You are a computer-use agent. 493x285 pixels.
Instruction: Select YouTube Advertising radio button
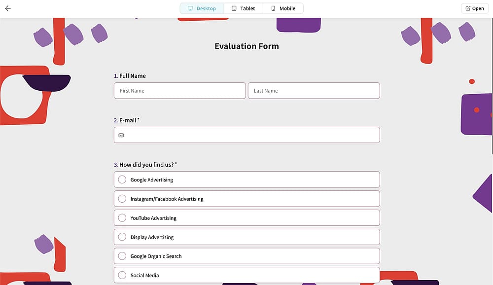[247, 218]
